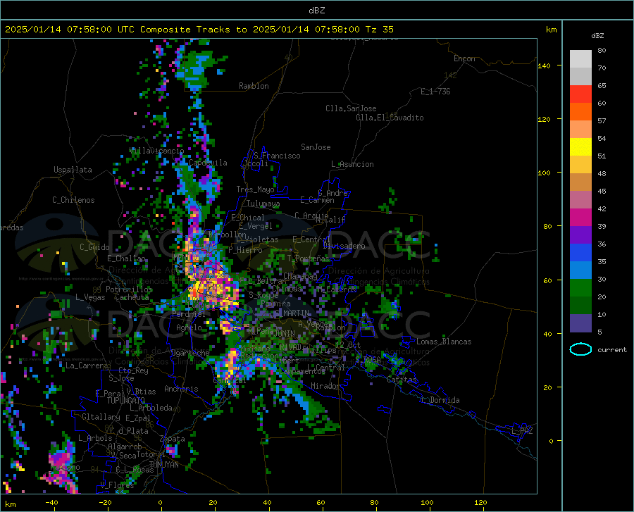Click the 'Uspallata' map label
The image size is (634, 512).
pos(73,170)
